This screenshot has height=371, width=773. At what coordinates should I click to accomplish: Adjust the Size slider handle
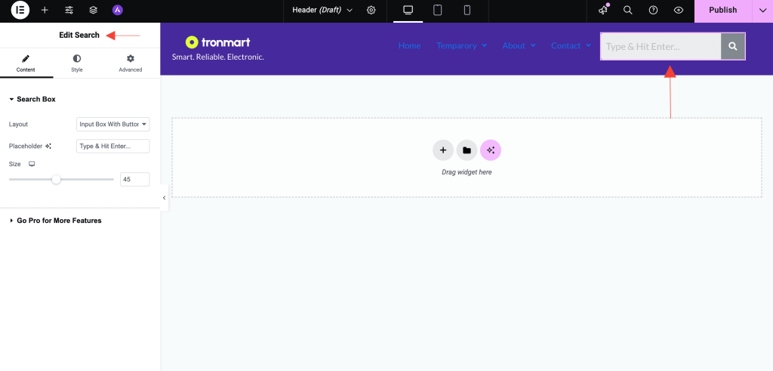point(56,179)
